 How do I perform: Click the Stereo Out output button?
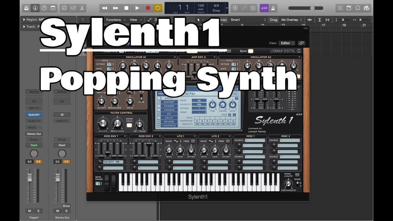[x=34, y=134]
